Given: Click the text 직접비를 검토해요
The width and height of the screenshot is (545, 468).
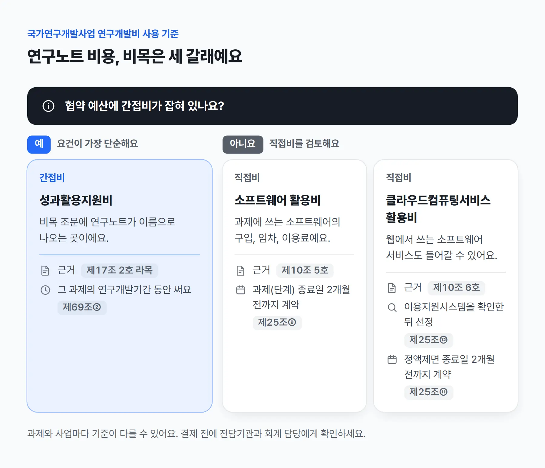Looking at the screenshot, I should point(304,144).
